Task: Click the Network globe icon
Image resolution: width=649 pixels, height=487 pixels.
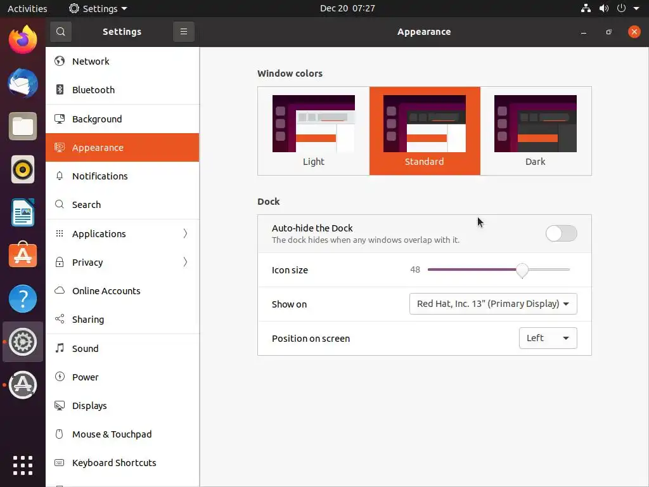Action: click(60, 62)
